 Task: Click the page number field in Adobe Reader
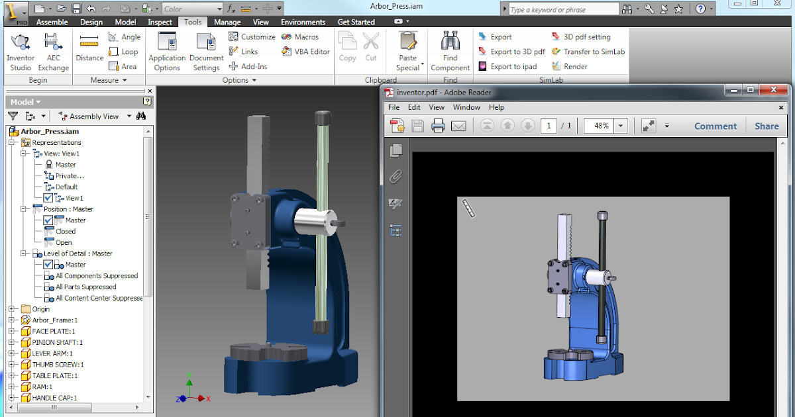coord(548,126)
